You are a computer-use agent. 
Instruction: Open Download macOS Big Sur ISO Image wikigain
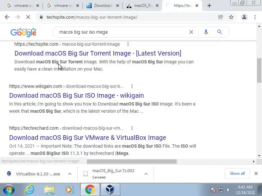[77, 95]
